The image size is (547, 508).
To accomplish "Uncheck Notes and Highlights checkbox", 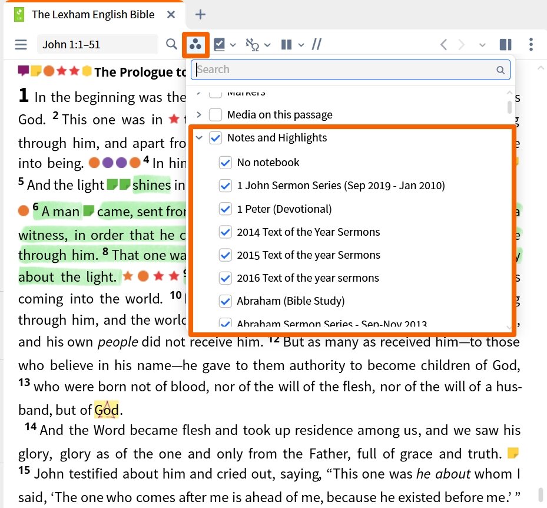I will 216,138.
